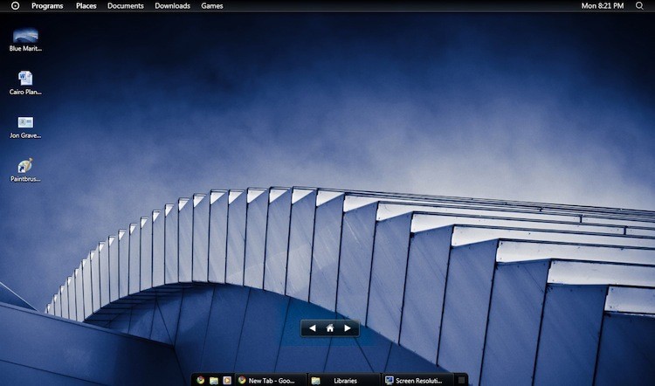Select the Jon Grave... contact card icon
The width and height of the screenshot is (655, 386).
coord(25,123)
